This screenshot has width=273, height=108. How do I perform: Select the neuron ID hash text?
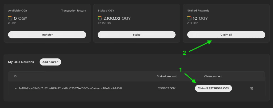[71, 88]
